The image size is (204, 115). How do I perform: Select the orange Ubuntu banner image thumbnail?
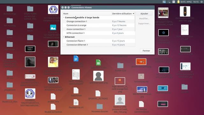pyautogui.click(x=141, y=62)
